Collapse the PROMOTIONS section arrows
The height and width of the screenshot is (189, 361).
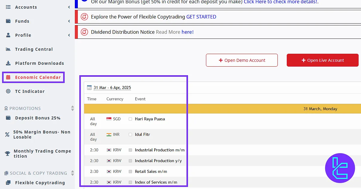[x=72, y=108]
